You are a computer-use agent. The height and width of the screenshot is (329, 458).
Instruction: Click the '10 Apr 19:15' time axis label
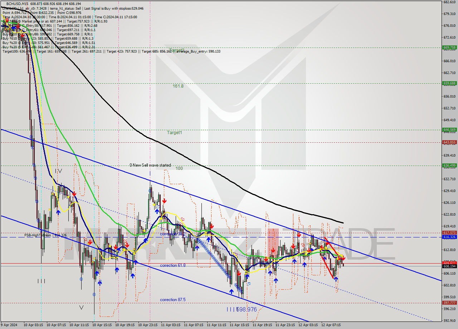(124, 325)
